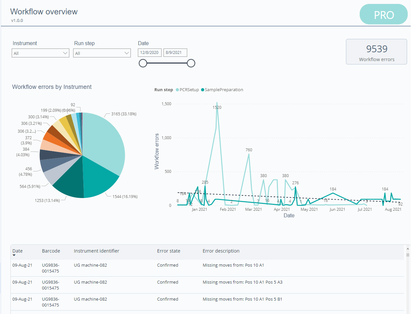Sort table by Error state header

point(169,251)
